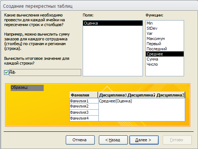The height and width of the screenshot is (149, 198).
Task: Click the Дисциплина2 column header in the sample
Action: pos(141,95)
